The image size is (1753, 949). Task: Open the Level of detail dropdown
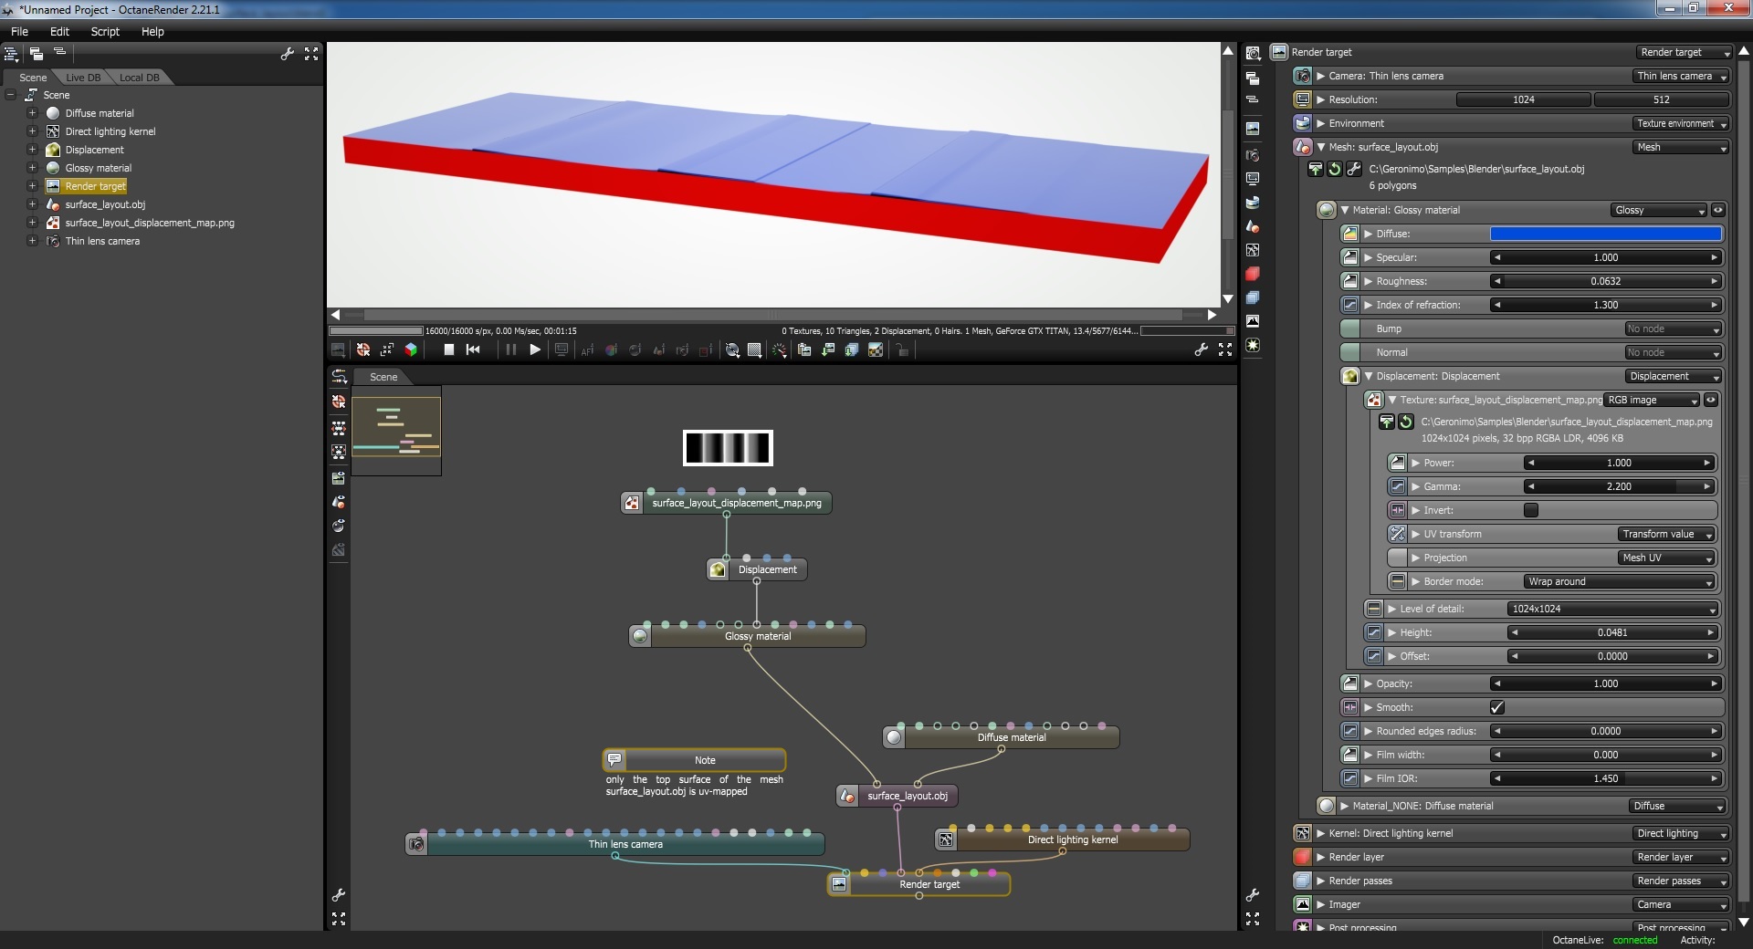(x=1612, y=609)
